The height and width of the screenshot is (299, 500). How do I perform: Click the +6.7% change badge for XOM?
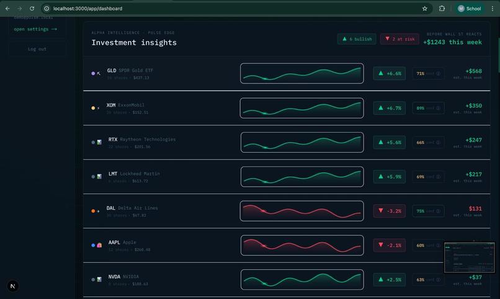tap(390, 108)
